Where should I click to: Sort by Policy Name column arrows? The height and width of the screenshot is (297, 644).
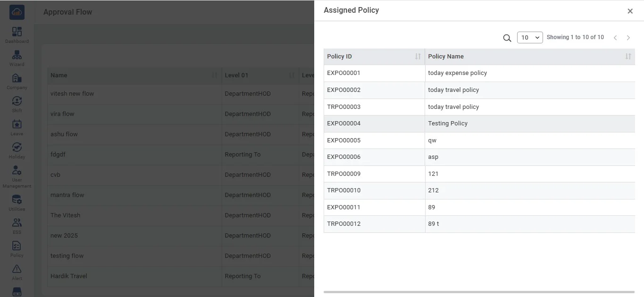628,57
